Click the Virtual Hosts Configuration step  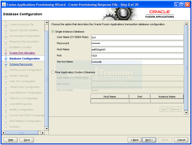coord(25,87)
